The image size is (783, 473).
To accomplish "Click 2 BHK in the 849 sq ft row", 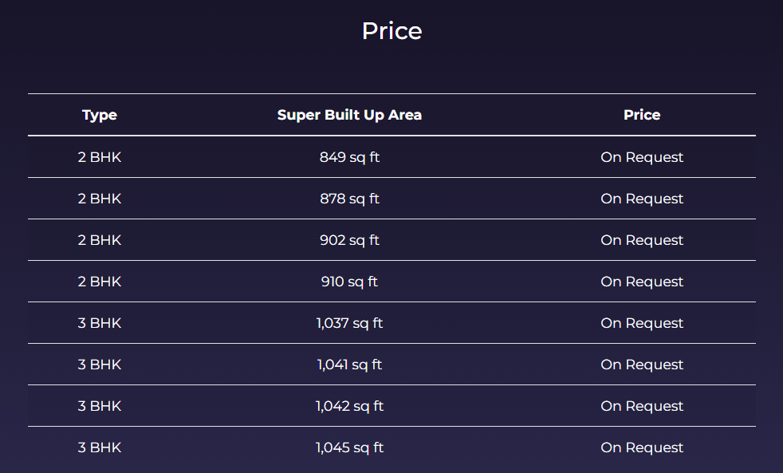I will coord(100,157).
